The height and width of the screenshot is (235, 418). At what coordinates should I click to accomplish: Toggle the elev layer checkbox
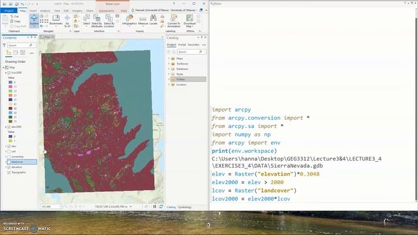point(8,146)
